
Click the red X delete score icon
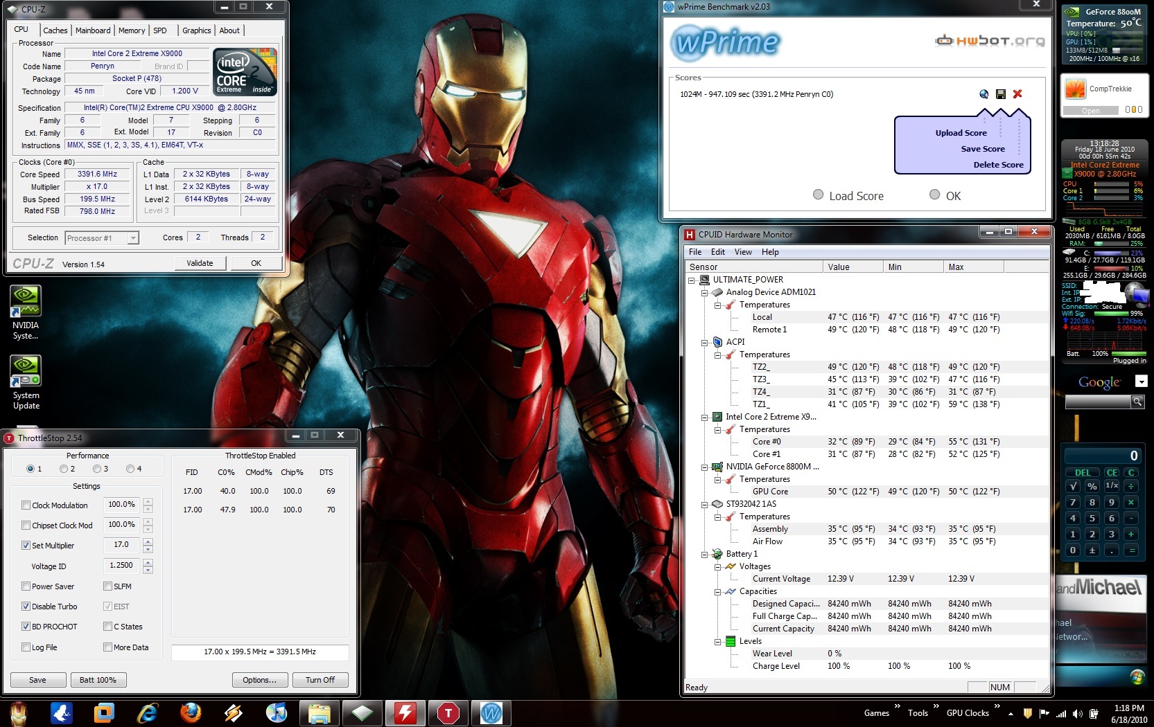click(x=1017, y=94)
